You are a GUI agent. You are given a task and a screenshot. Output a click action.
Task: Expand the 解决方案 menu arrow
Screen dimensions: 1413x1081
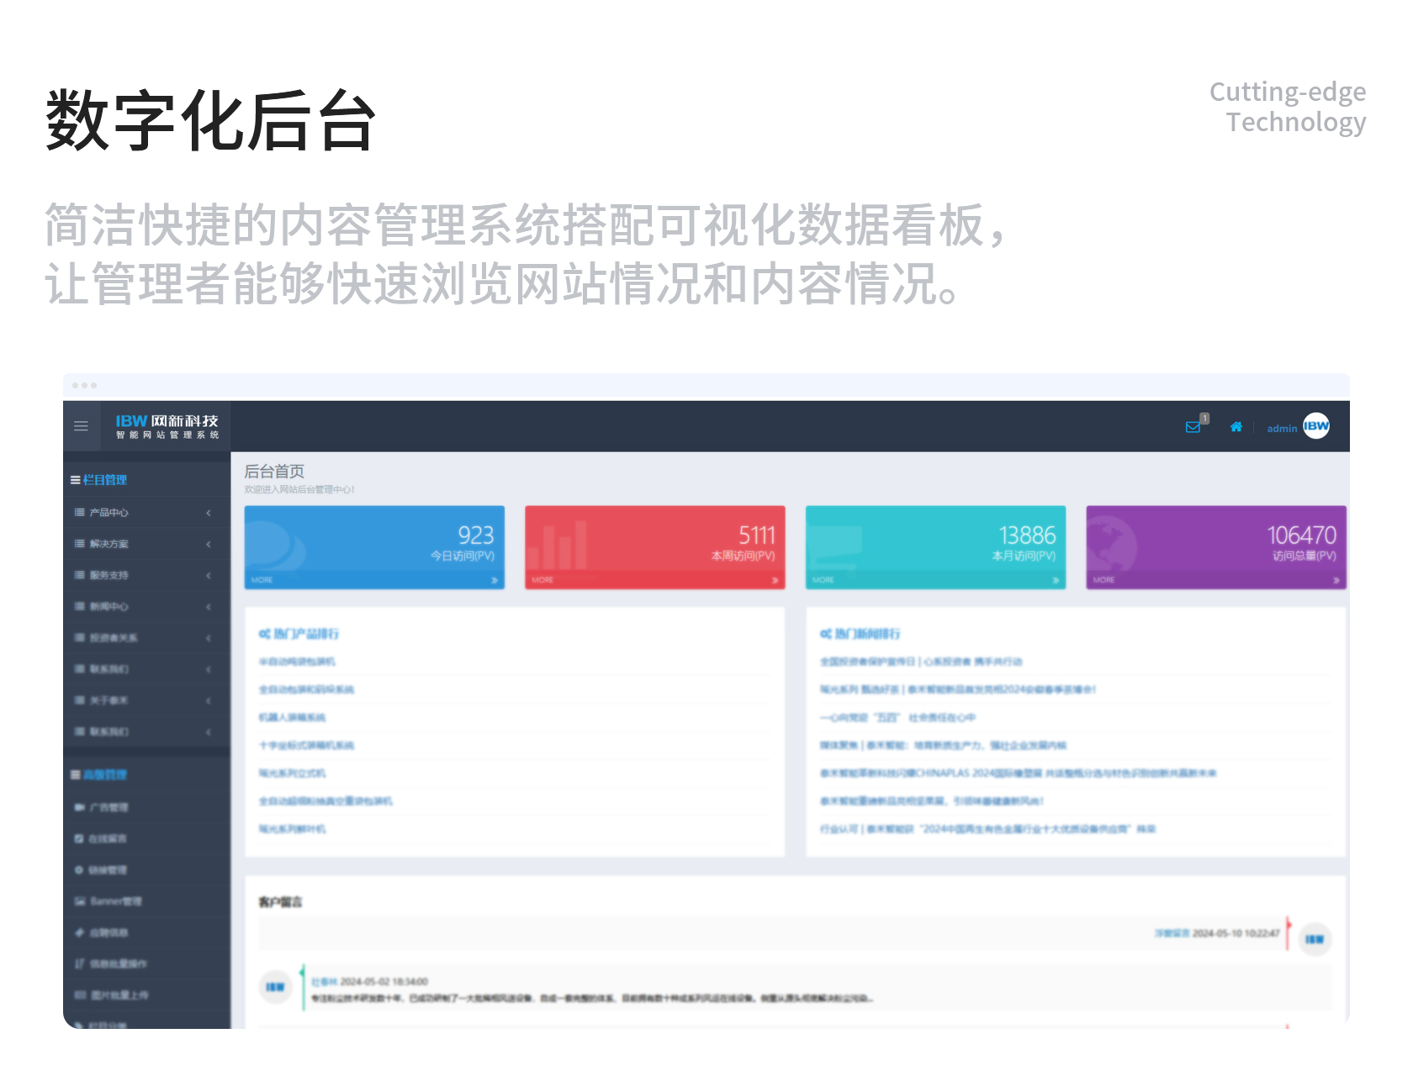click(209, 544)
